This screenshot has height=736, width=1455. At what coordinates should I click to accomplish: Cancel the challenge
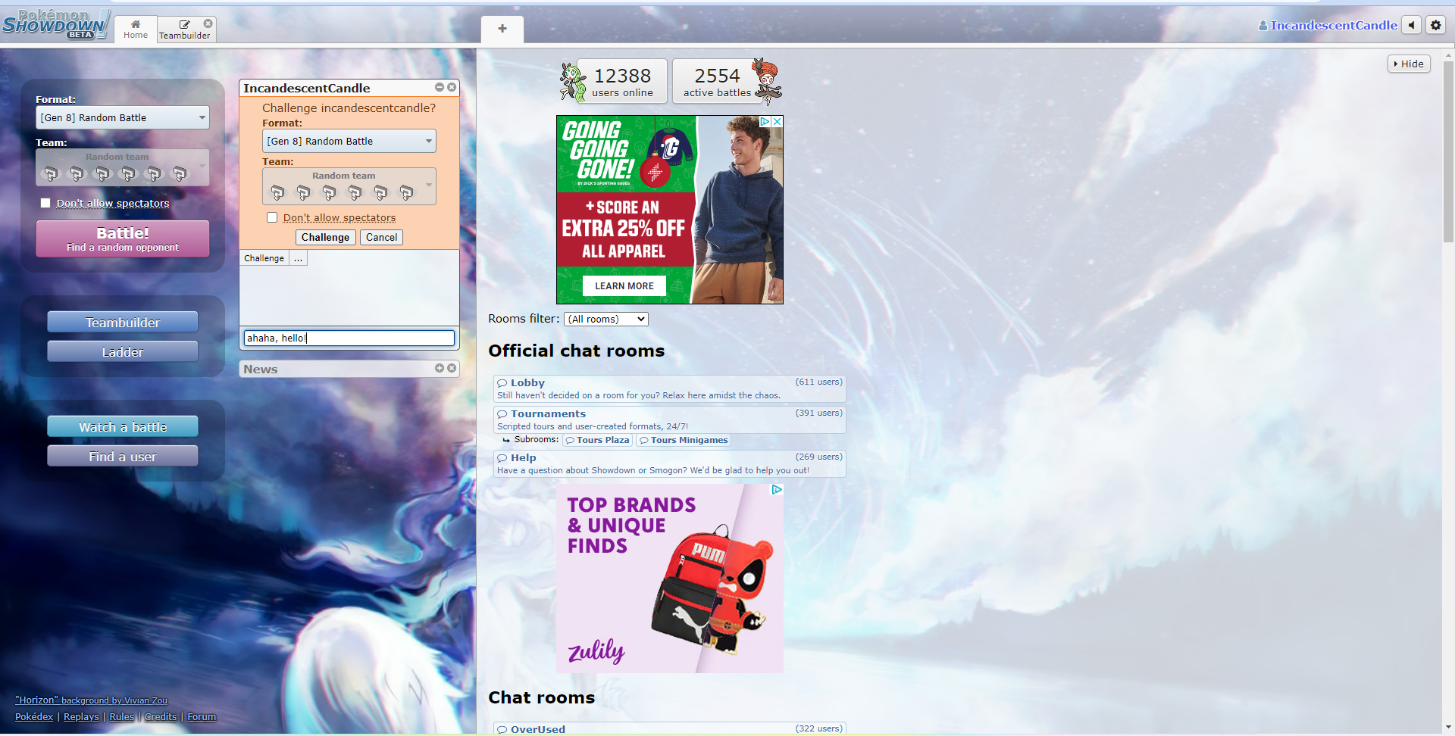point(381,237)
